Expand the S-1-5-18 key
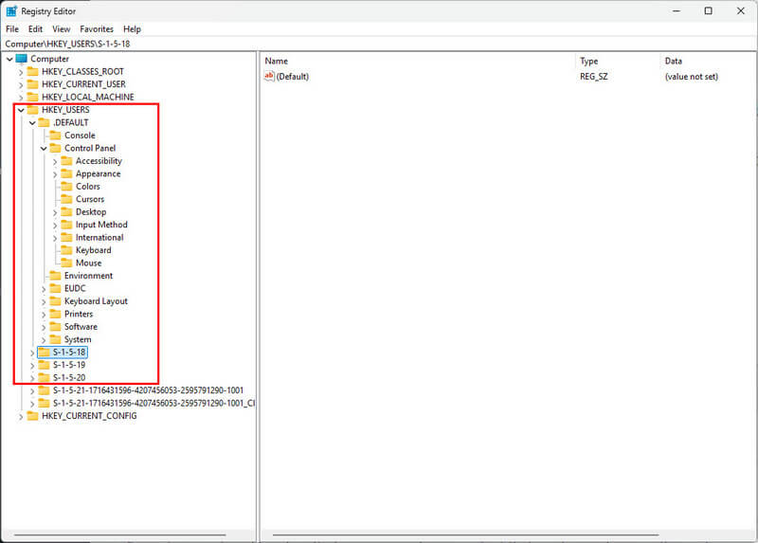 pyautogui.click(x=32, y=353)
